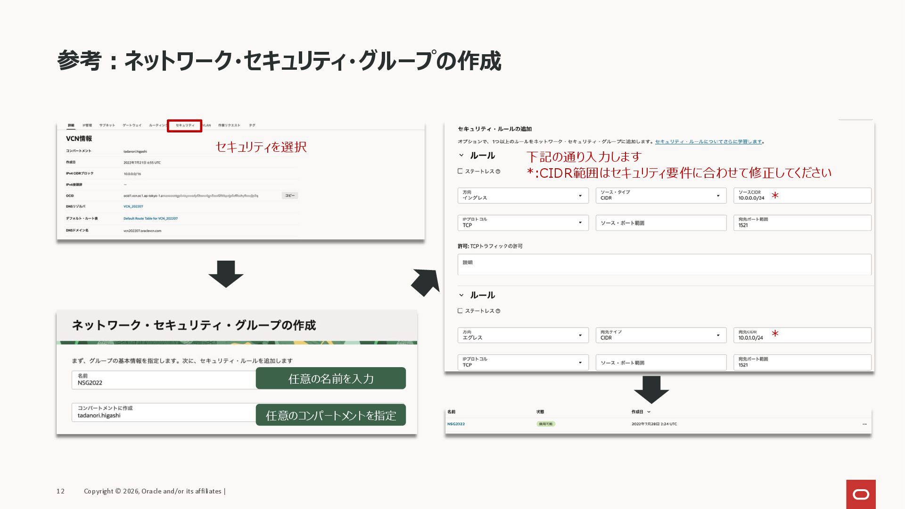This screenshot has height=509, width=905.
Task: Select the セキュリティ tab
Action: (x=185, y=125)
